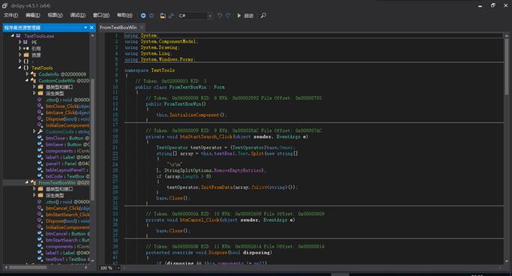Image resolution: width=512 pixels, height=276 pixels.
Task: Click the navigate forward arrow icon
Action: coord(151,15)
